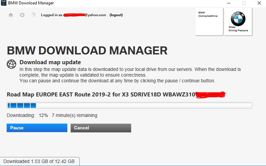Click the '7 minute(s) remaining' text
The width and height of the screenshot is (266, 166).
pyautogui.click(x=74, y=115)
